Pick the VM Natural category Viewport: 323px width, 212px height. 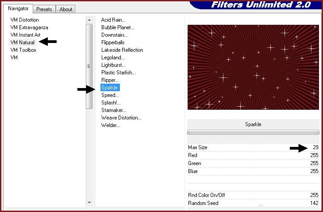pos(22,42)
